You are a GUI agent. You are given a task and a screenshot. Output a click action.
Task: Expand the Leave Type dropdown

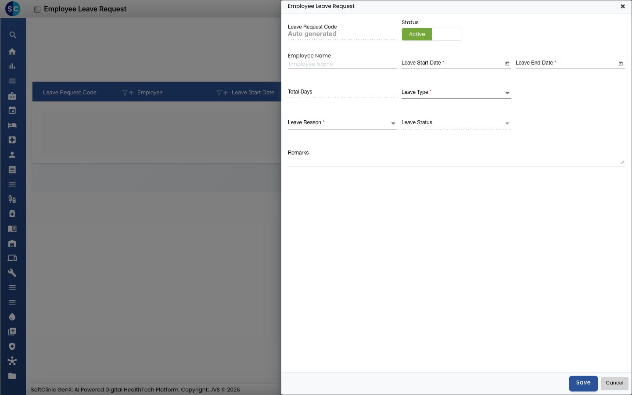pos(507,93)
